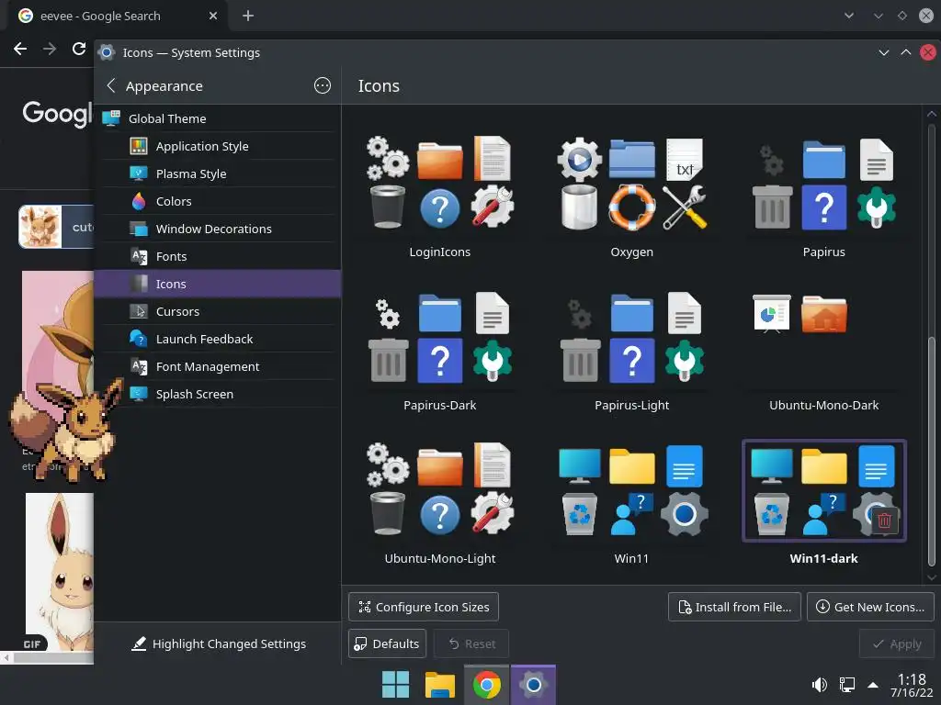Click the Eevee GIF image in Chrome
Viewport: 941px width, 705px height.
[60, 572]
